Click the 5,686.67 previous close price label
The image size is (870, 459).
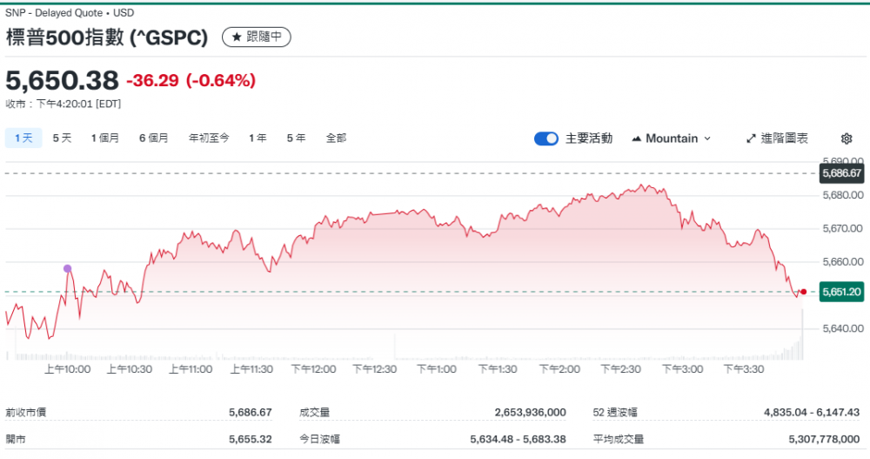[841, 173]
